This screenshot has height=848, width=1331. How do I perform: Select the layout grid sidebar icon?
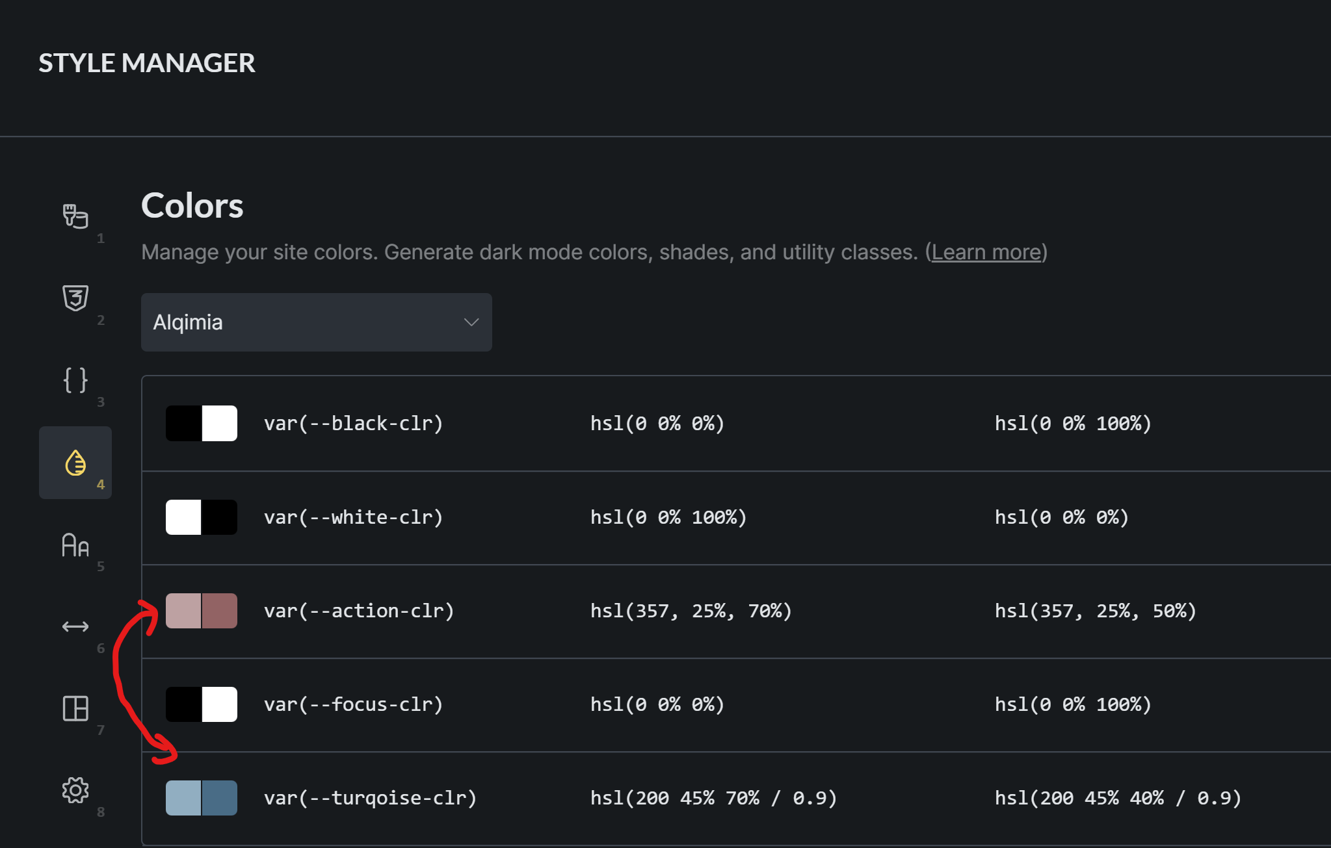pos(75,708)
